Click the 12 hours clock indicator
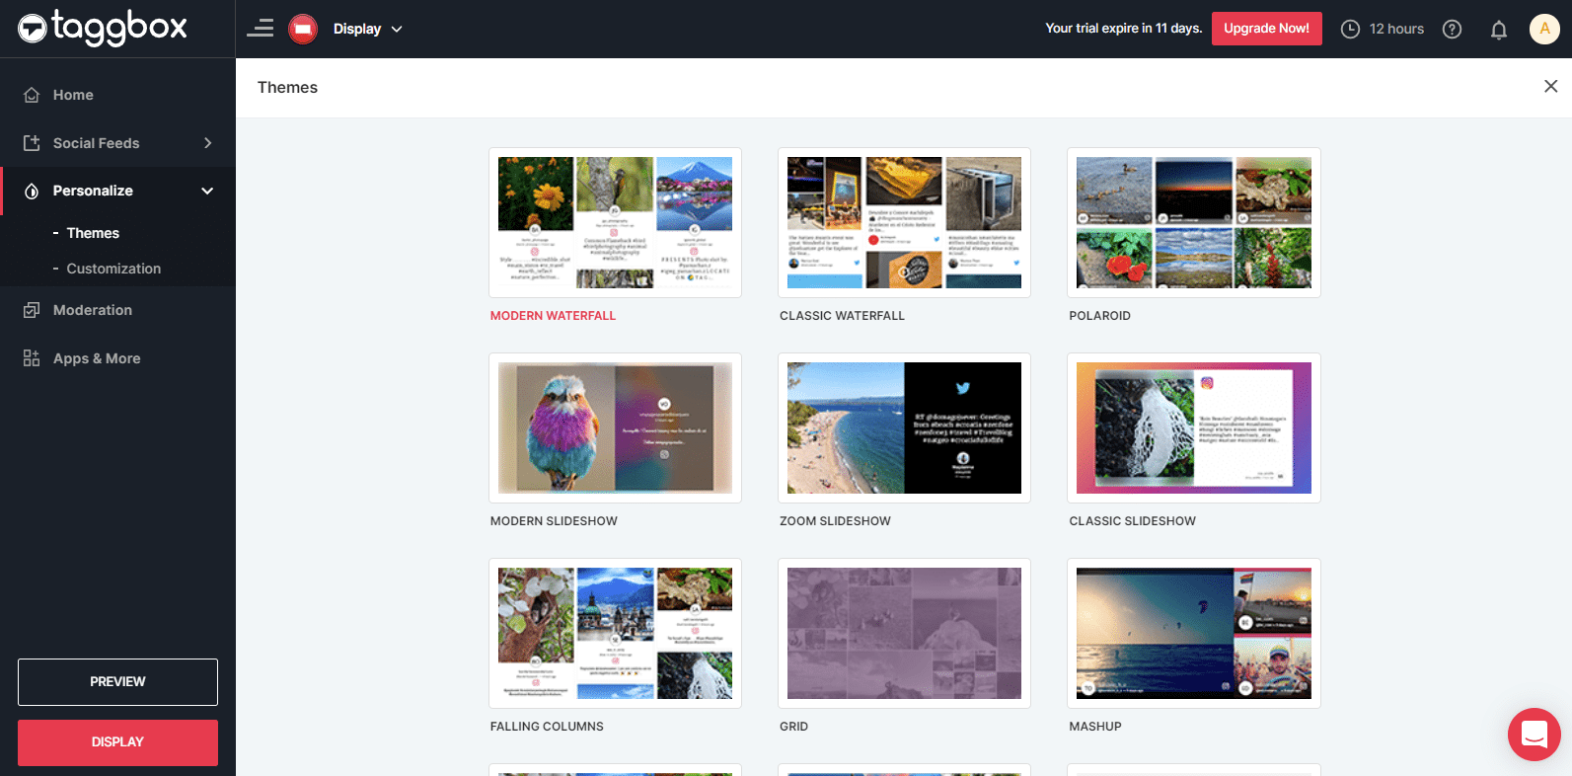The image size is (1572, 776). tap(1382, 29)
